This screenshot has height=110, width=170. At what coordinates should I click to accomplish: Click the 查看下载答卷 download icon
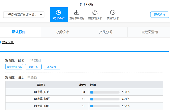[x=77, y=13]
